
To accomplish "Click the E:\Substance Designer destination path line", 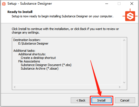I will click(33, 43).
